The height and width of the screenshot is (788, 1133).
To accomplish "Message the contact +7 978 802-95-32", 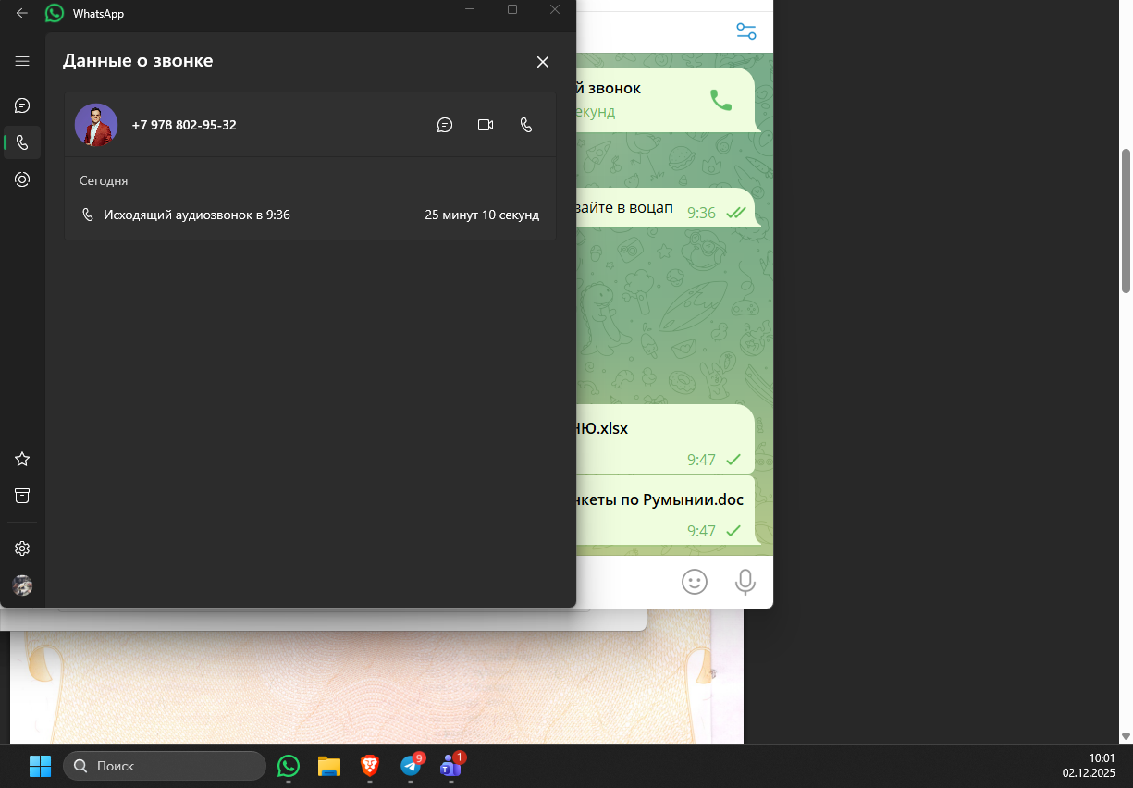I will click(445, 125).
